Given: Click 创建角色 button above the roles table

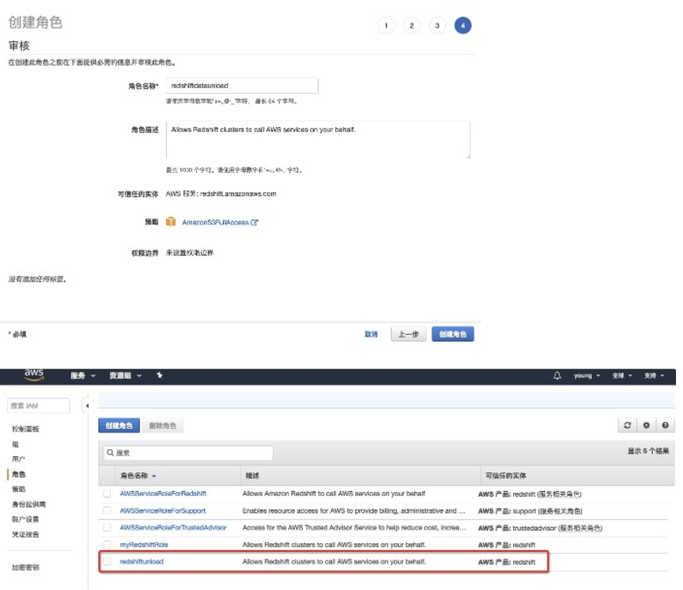Looking at the screenshot, I should coord(119,426).
